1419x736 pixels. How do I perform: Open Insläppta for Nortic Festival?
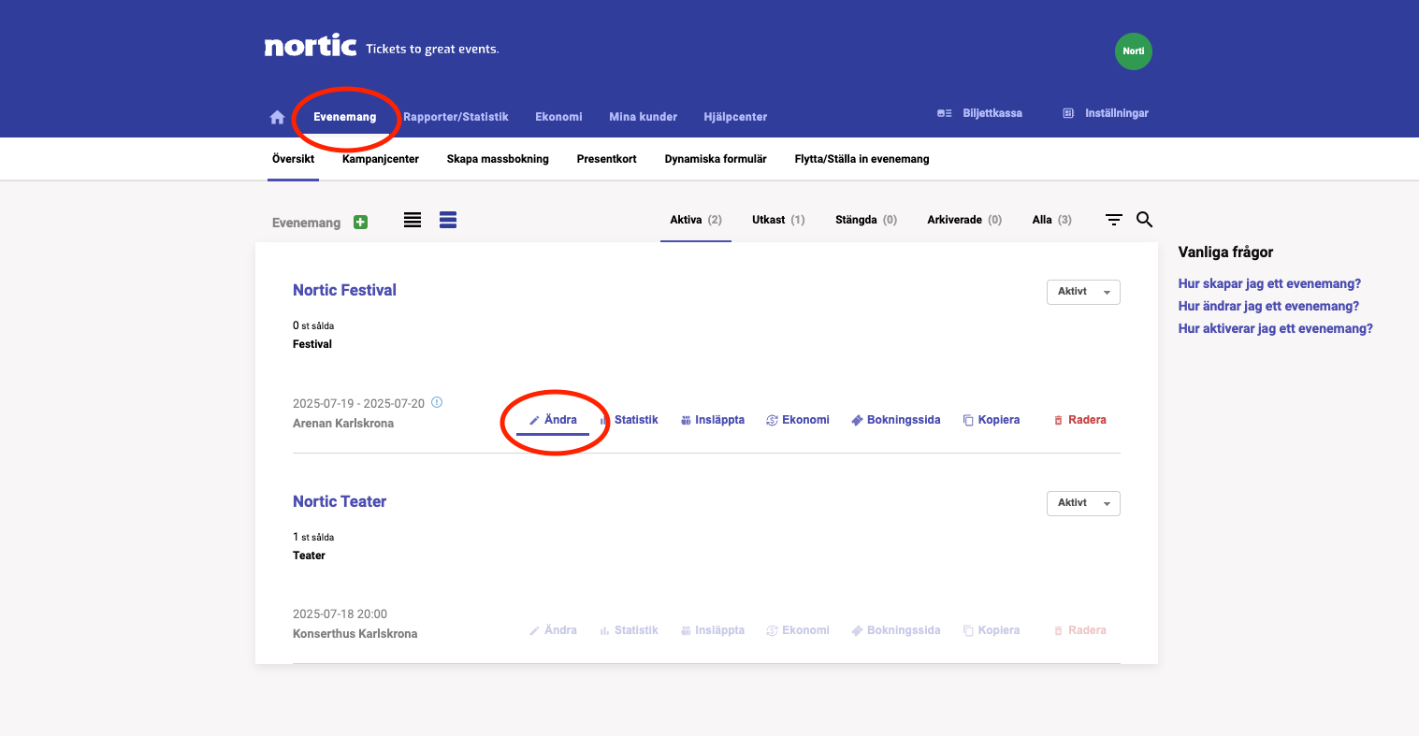tap(713, 420)
